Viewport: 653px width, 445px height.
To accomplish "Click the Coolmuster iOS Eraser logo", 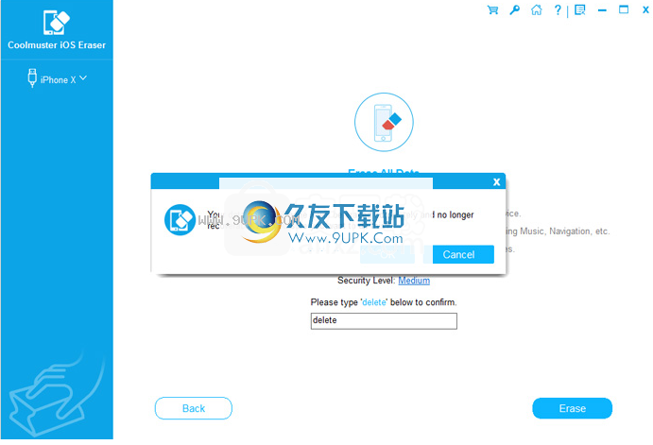I will 57,23.
